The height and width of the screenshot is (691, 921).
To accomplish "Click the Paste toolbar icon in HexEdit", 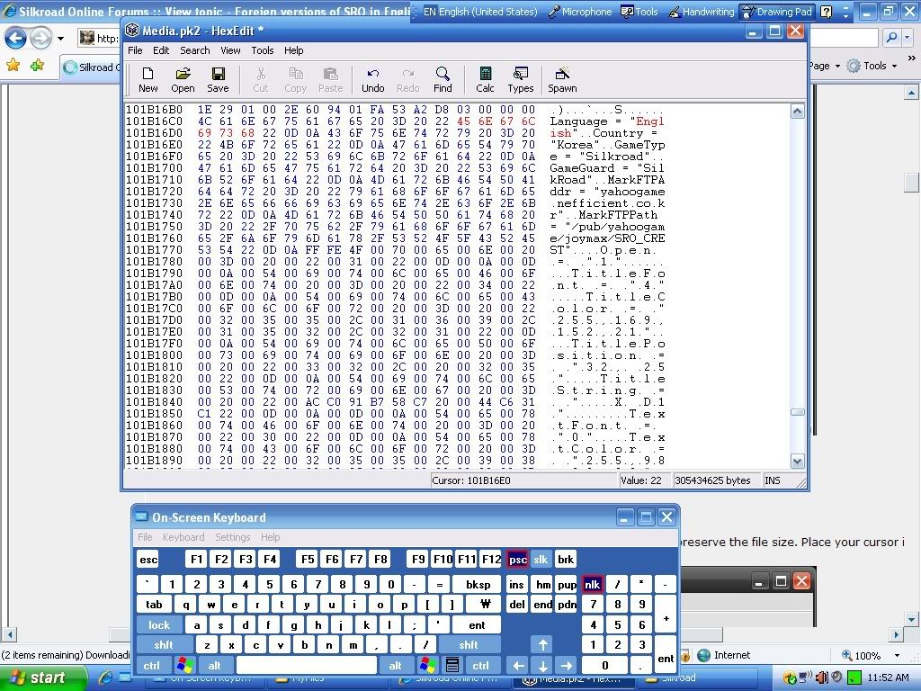I will tap(331, 80).
